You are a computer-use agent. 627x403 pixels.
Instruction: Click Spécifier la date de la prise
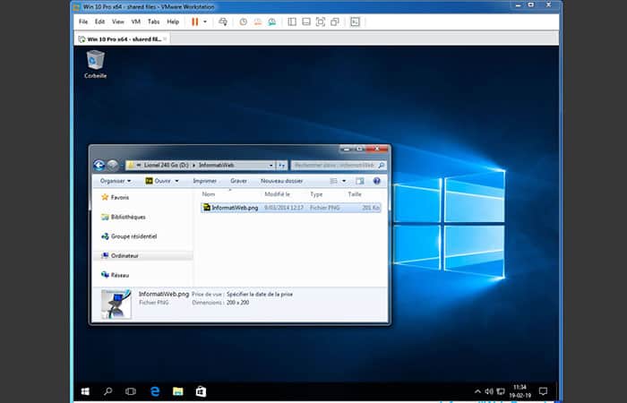(260, 295)
